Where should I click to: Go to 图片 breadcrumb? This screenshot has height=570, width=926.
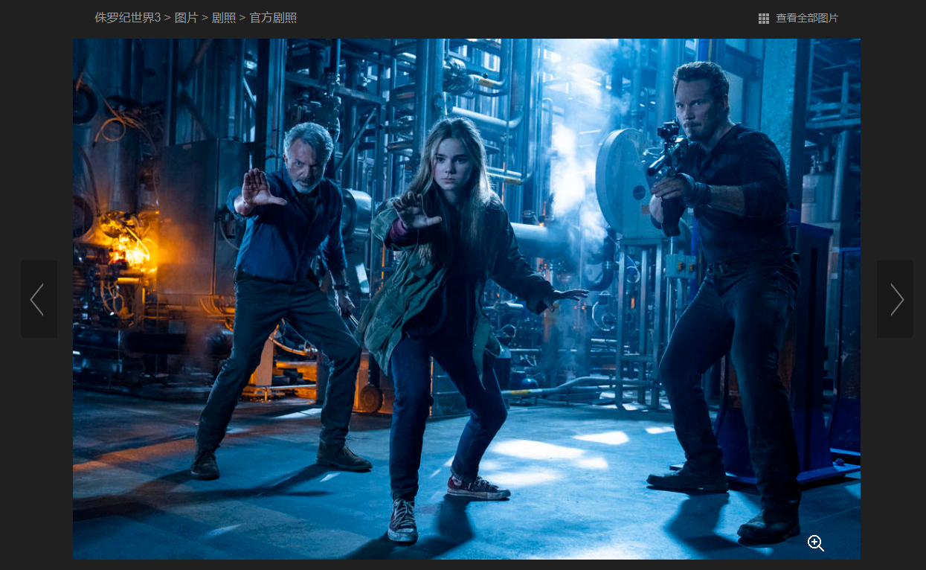coord(187,18)
